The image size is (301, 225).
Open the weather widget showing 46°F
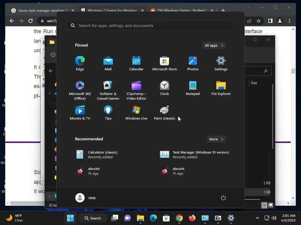pyautogui.click(x=15, y=218)
